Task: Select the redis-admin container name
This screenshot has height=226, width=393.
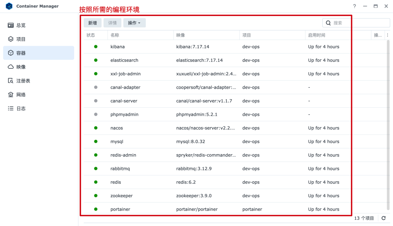Action: (123, 155)
